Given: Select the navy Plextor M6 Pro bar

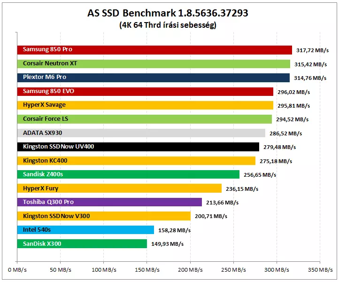Looking at the screenshot, I should pyautogui.click(x=154, y=78).
